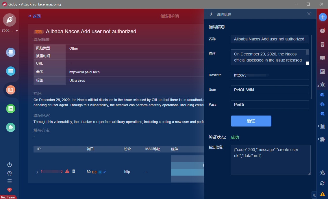Open the orange vulnerability icon in left sidebar
The width and height of the screenshot is (328, 199).
click(x=11, y=90)
